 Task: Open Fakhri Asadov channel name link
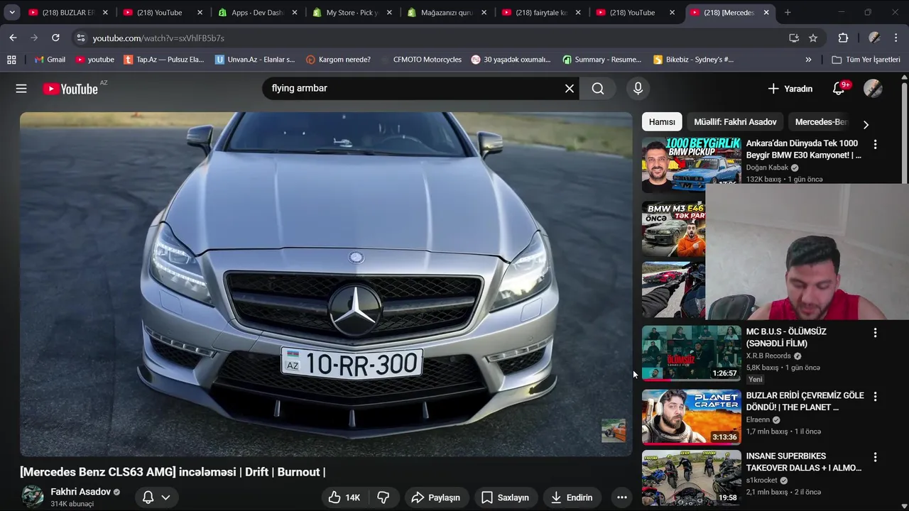80,492
